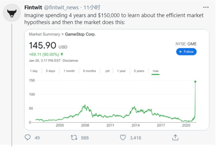This screenshot has height=147, width=217.
Task: Click the green price endpoint dot on chart
Action: pyautogui.click(x=195, y=82)
